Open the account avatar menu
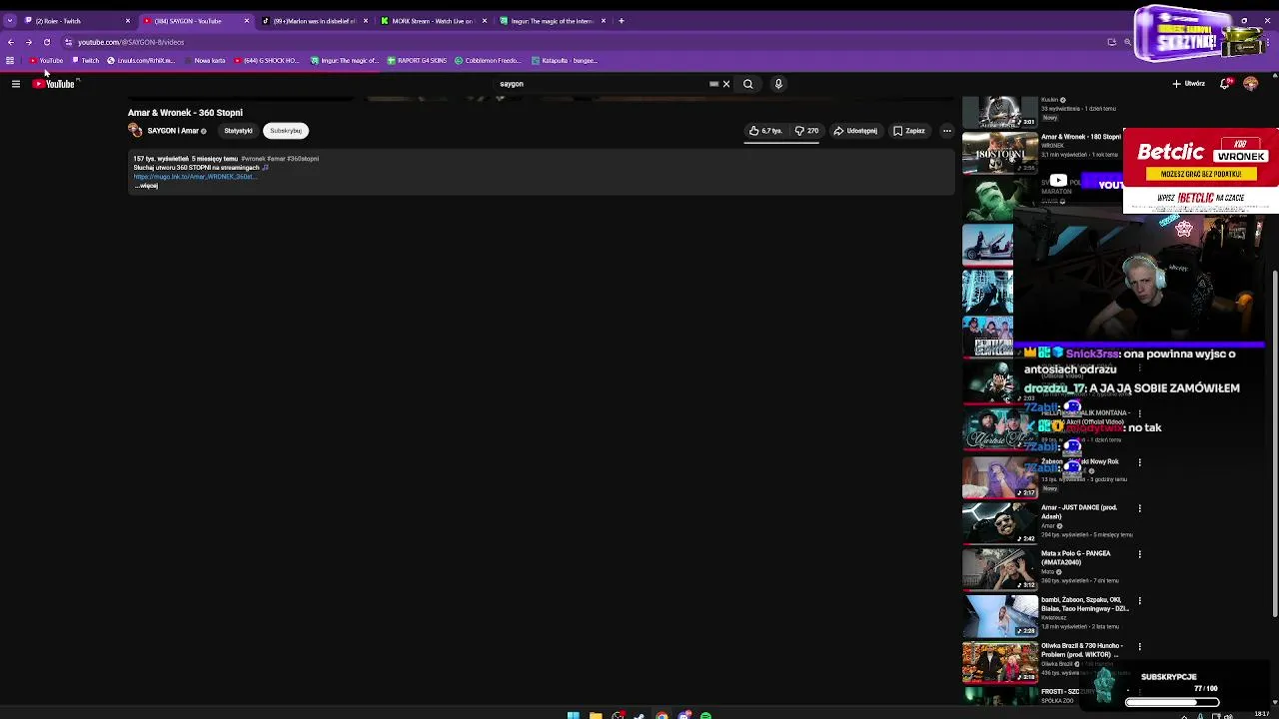The image size is (1279, 719). pyautogui.click(x=1251, y=84)
